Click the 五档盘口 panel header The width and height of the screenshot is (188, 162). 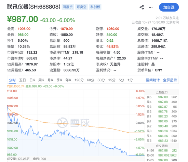click(162, 92)
